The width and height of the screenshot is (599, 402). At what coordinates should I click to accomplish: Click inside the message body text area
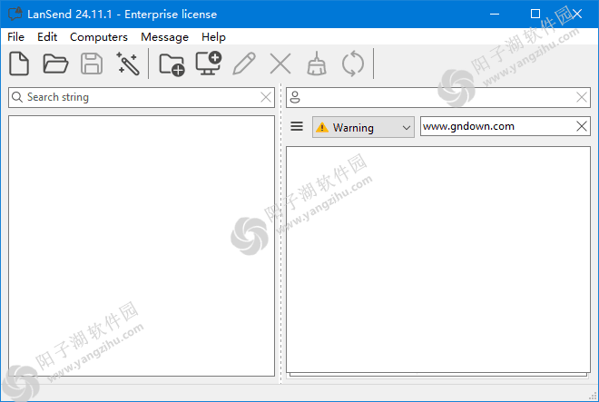point(438,260)
